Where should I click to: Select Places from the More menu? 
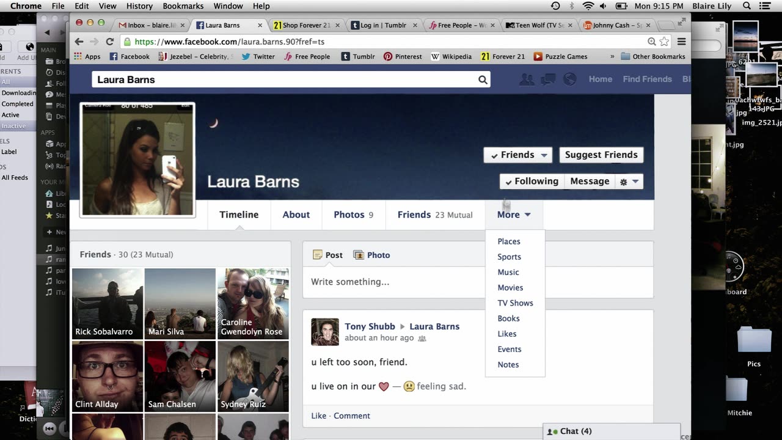pos(509,241)
